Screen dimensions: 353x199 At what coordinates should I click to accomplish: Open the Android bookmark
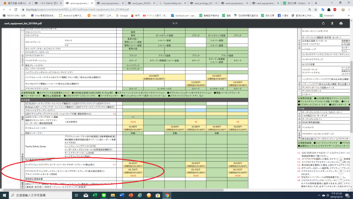[x=71, y=16]
